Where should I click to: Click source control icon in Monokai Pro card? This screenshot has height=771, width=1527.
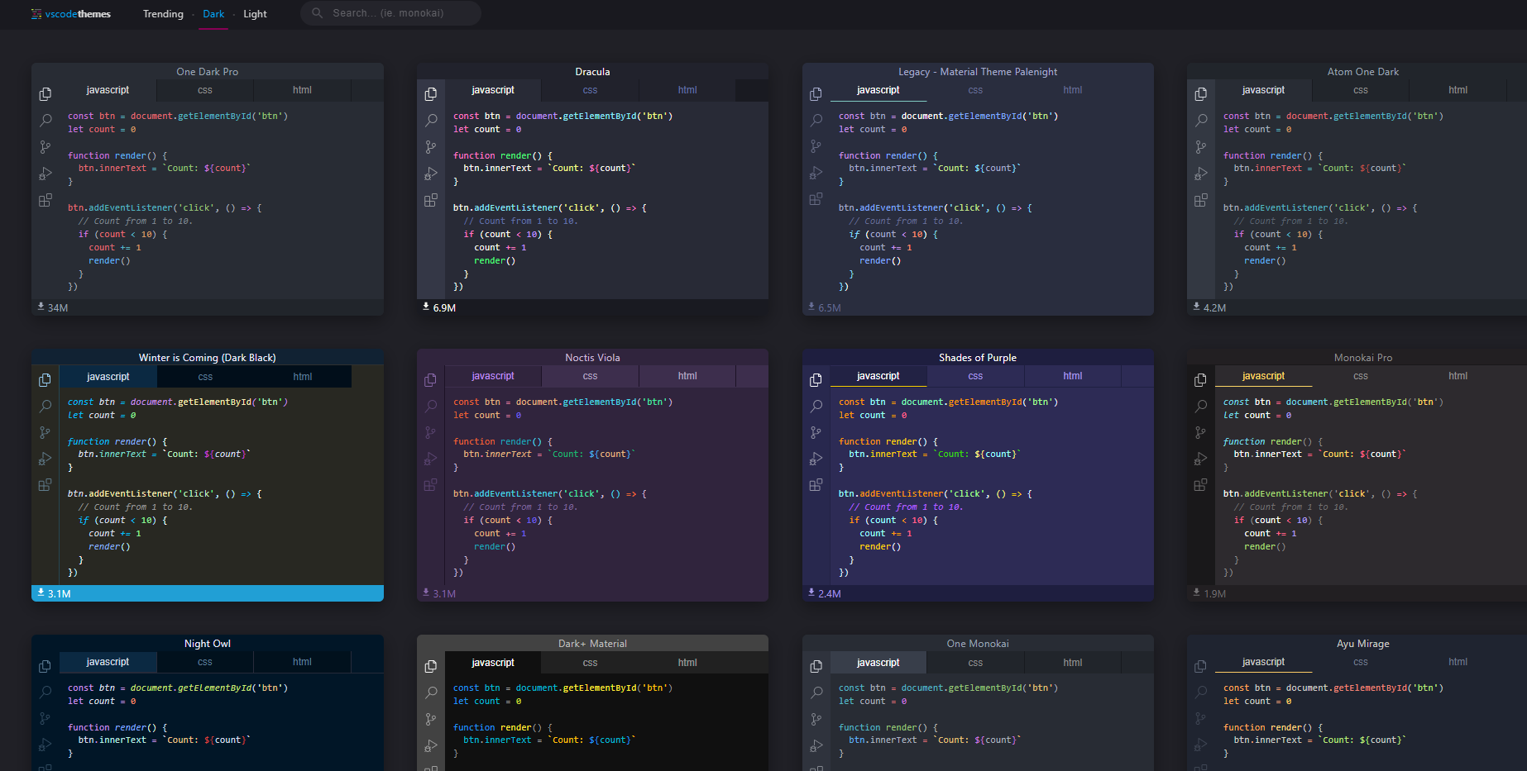tap(1201, 433)
